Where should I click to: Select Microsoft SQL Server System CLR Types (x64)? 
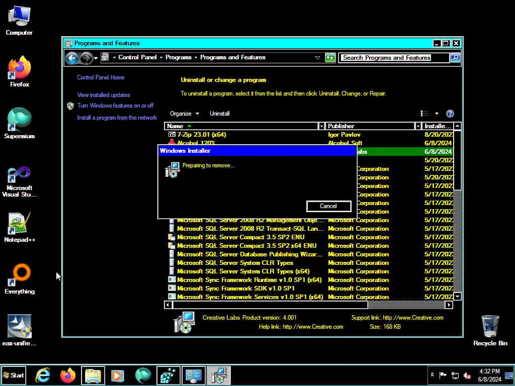pyautogui.click(x=309, y=271)
